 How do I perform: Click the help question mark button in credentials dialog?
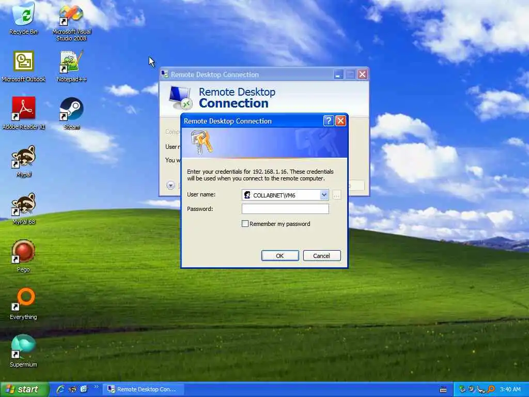coord(328,121)
